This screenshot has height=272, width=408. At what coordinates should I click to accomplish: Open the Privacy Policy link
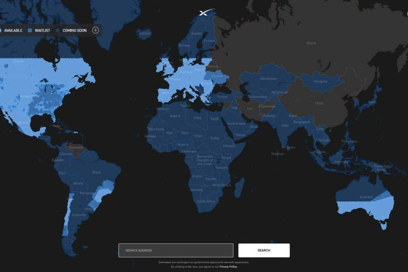pos(228,267)
